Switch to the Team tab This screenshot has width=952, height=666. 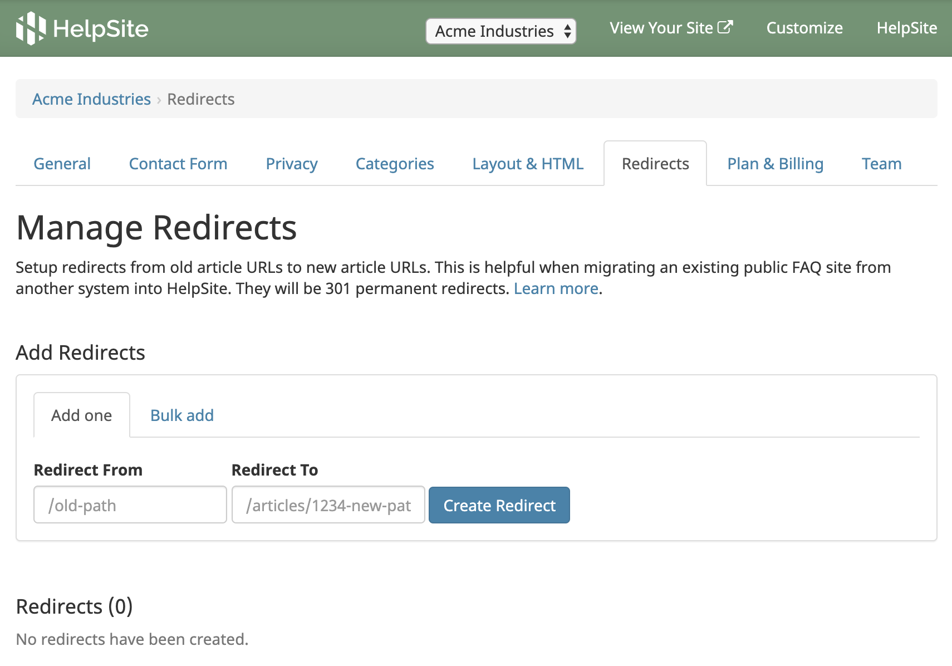881,164
